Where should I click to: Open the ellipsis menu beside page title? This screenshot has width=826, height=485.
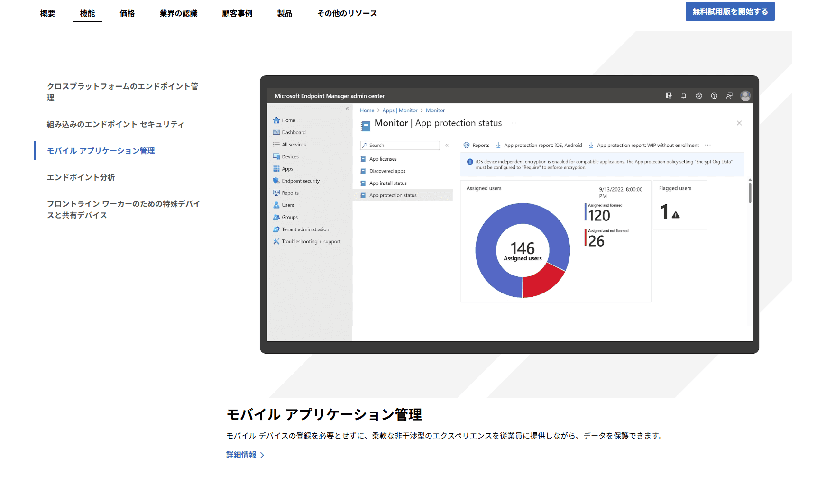[514, 123]
